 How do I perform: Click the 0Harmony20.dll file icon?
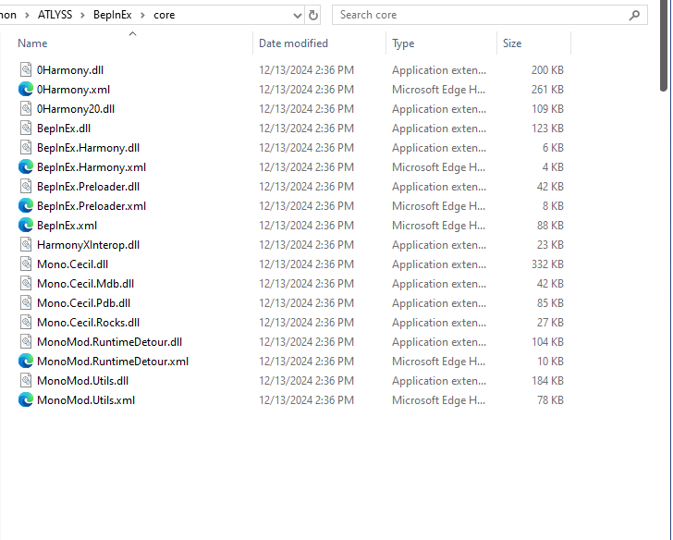(26, 108)
